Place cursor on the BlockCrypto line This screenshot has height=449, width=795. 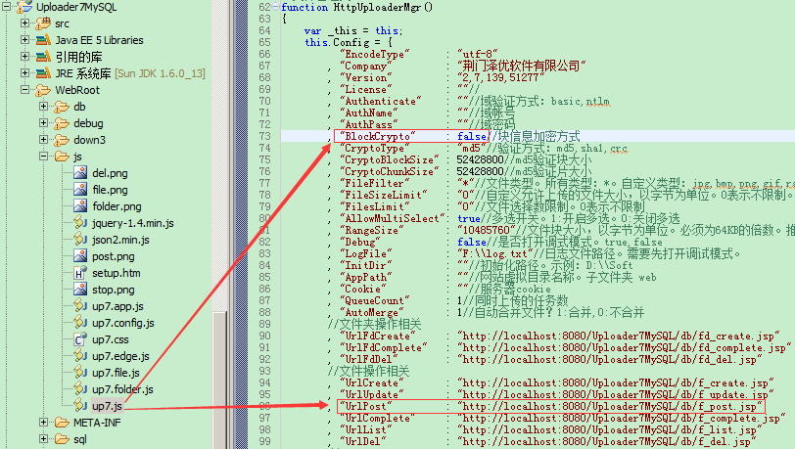[x=538, y=136]
